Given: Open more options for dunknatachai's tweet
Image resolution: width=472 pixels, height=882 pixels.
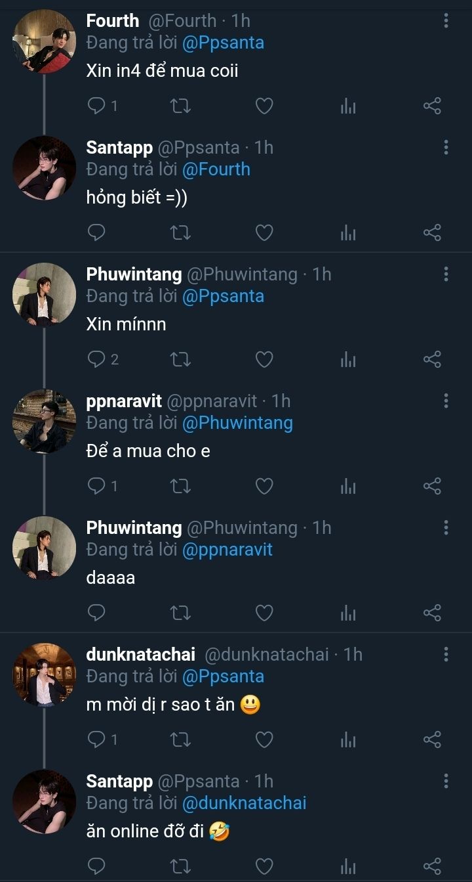Looking at the screenshot, I should pyautogui.click(x=446, y=654).
